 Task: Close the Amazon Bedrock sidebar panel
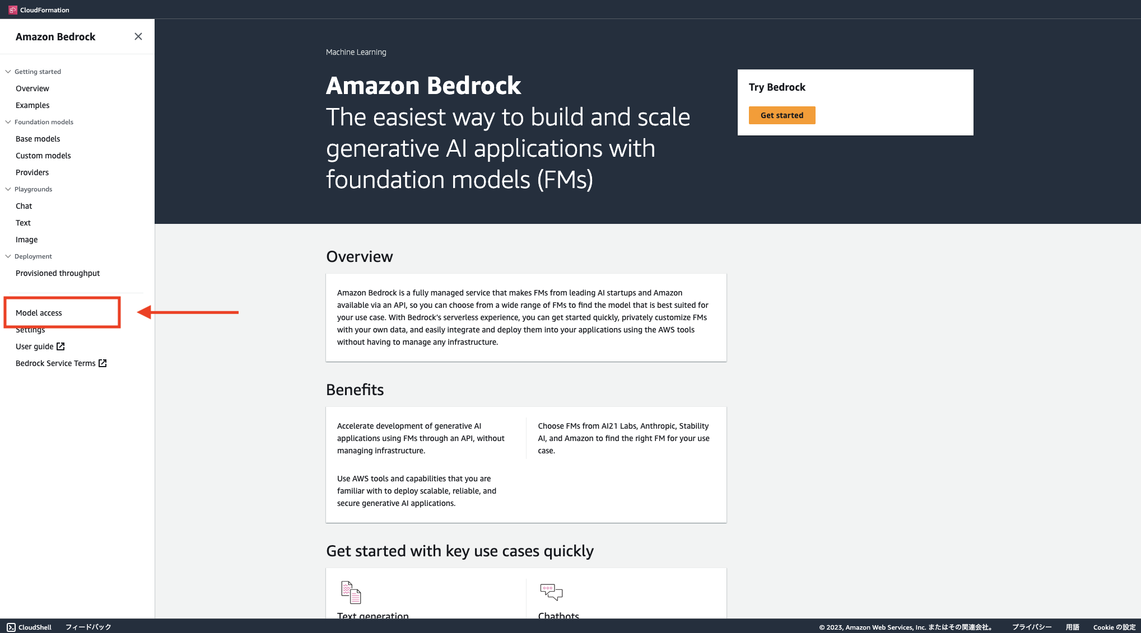[x=138, y=36]
